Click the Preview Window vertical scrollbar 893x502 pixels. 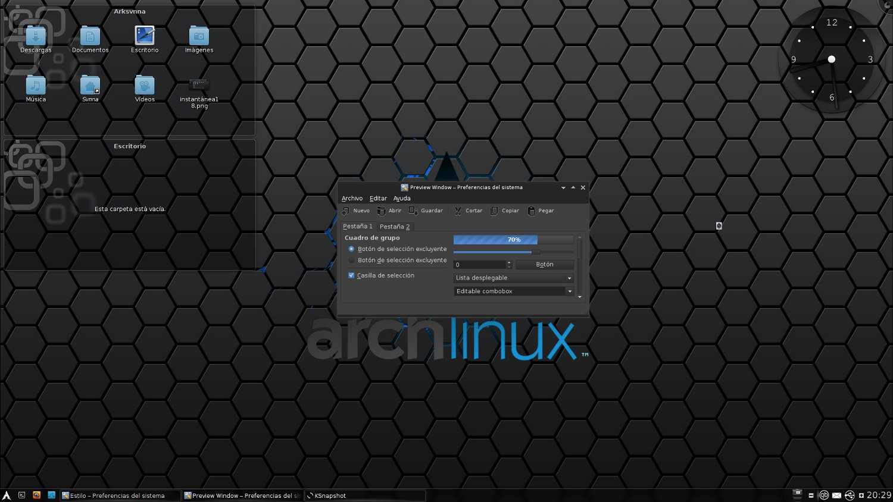(580, 266)
